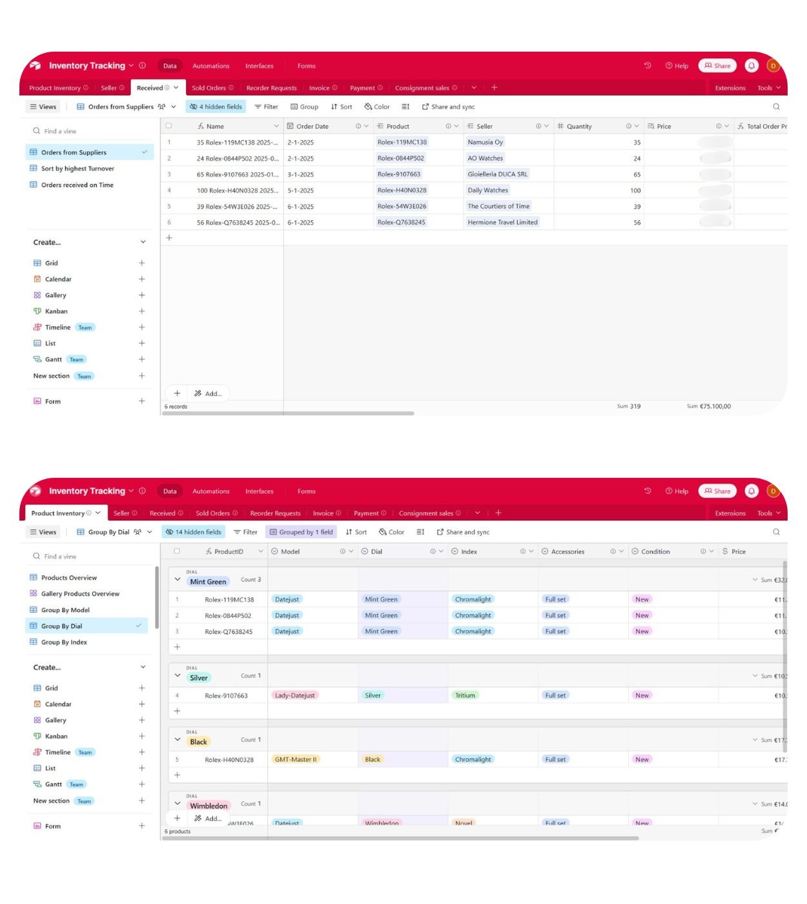
Task: Add a record under the Rolex-9107663 row
Action: tap(177, 711)
